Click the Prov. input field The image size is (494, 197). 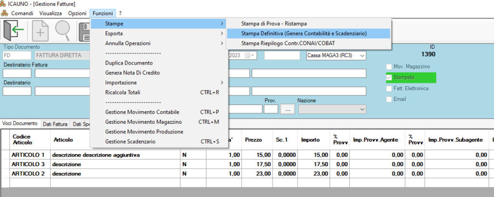click(271, 109)
